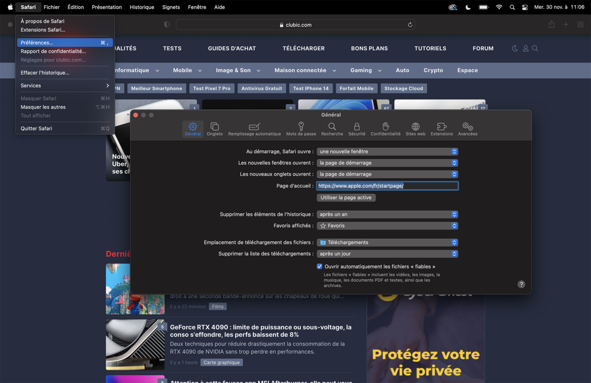Open BONS PLANS on Clubic
Viewport: 591px width, 383px height.
[369, 48]
